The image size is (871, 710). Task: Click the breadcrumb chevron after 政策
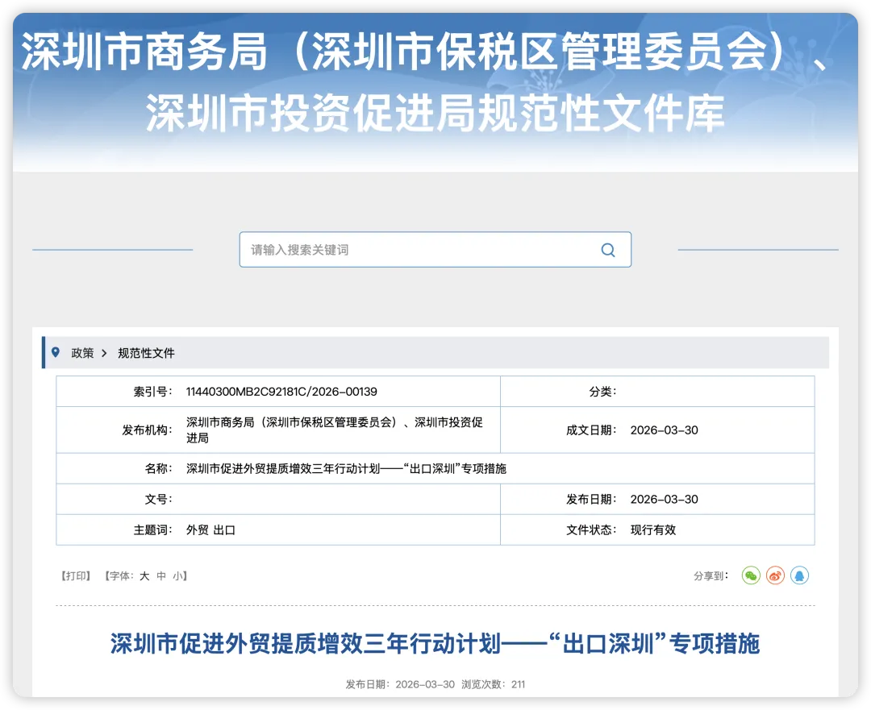point(104,353)
